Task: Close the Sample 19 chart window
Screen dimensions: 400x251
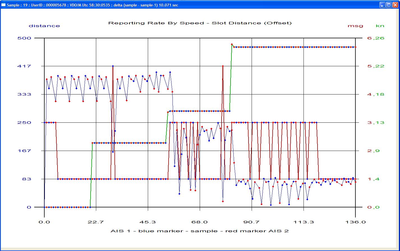Action: (x=395, y=5)
